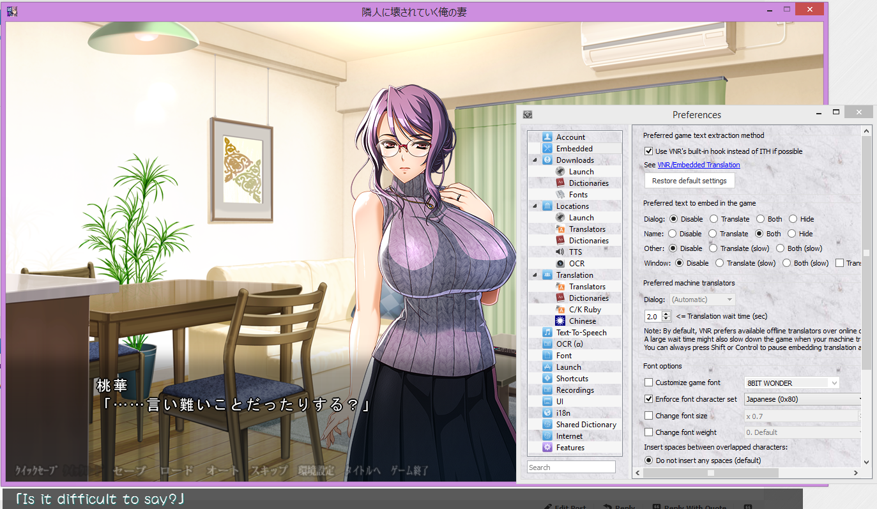Image resolution: width=877 pixels, height=509 pixels.
Task: Enable Change font size checkbox
Action: coord(649,416)
